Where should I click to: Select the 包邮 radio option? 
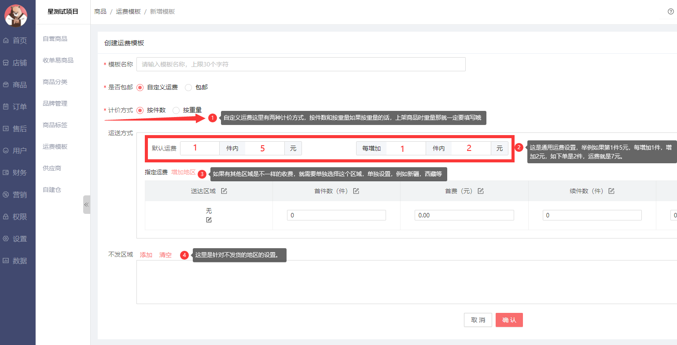coord(188,87)
